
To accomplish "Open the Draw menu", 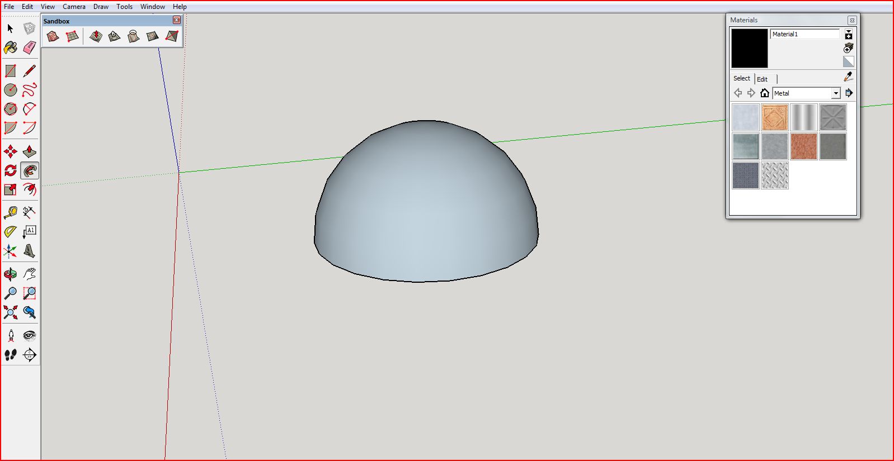I will tap(101, 7).
